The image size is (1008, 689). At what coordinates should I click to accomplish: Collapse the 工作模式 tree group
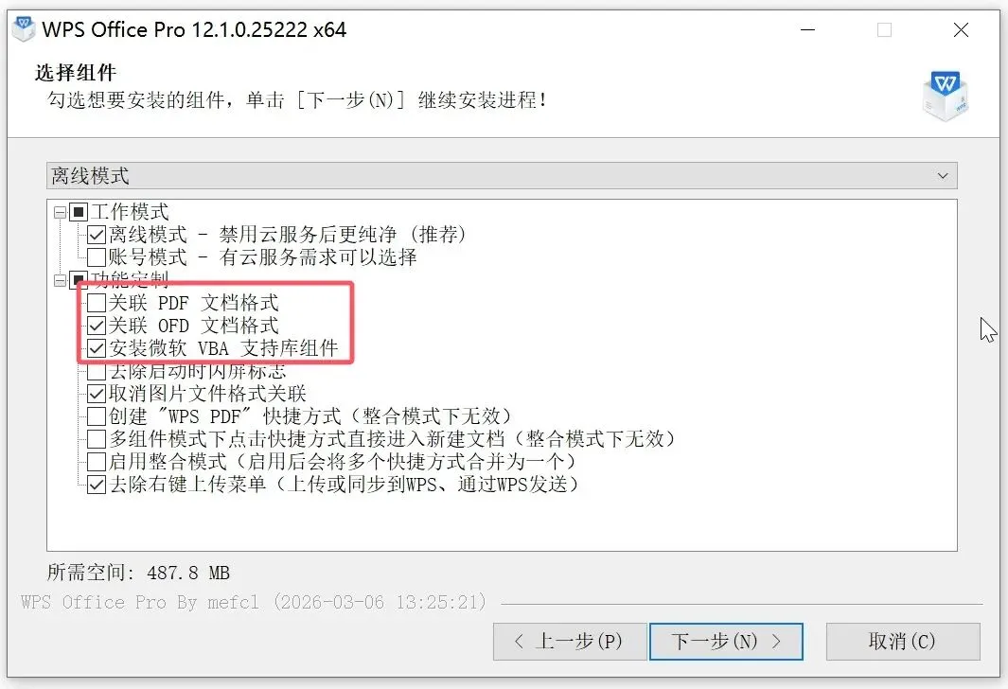[60, 211]
